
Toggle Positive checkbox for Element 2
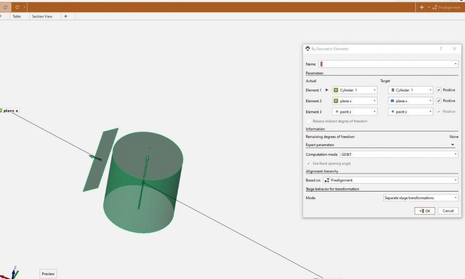tap(438, 101)
